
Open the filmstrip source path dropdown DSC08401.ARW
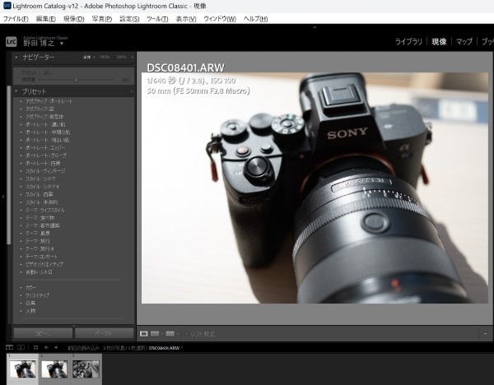[165, 348]
